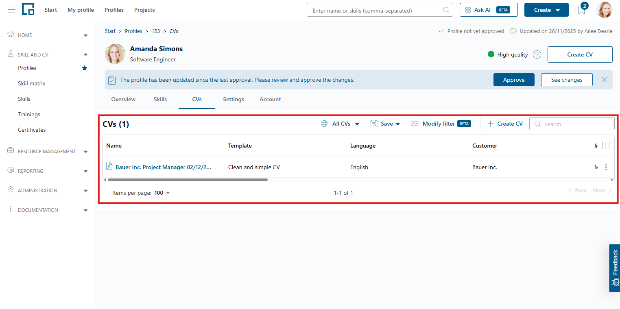Open My profile in top navigation
Screen dimensions: 620x309
(x=81, y=10)
